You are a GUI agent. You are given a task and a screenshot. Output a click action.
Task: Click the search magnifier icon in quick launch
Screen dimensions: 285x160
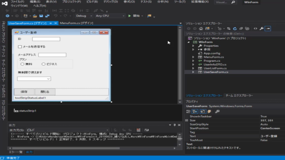[233, 2]
